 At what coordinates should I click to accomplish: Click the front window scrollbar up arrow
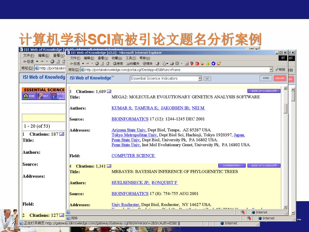pos(285,88)
